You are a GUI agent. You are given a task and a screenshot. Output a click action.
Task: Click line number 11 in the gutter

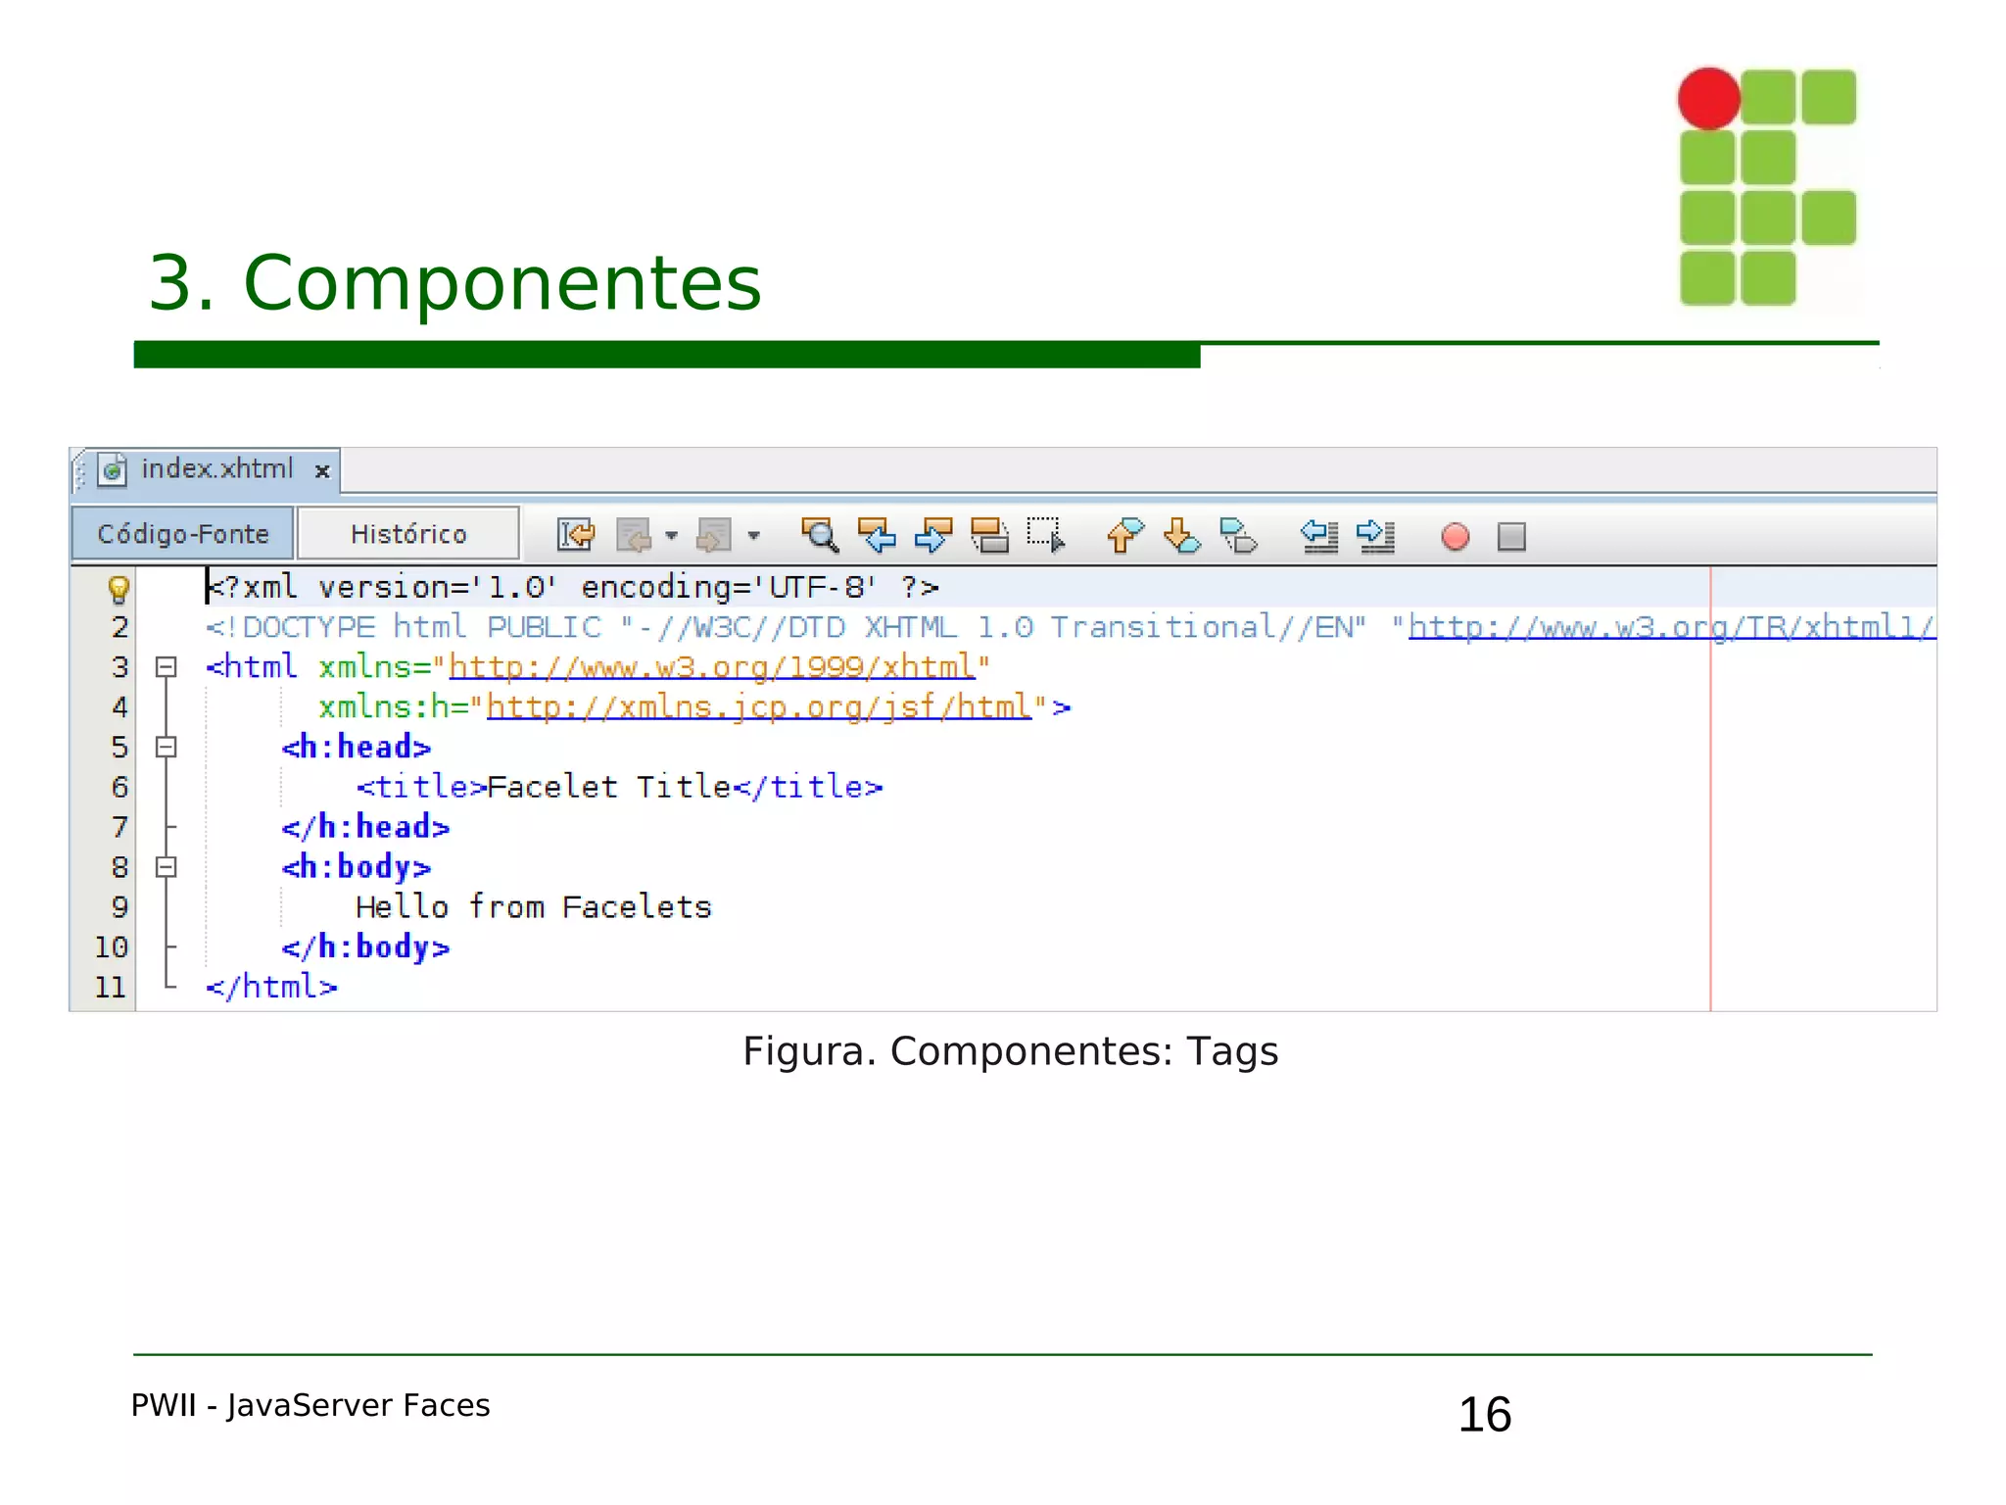click(111, 987)
